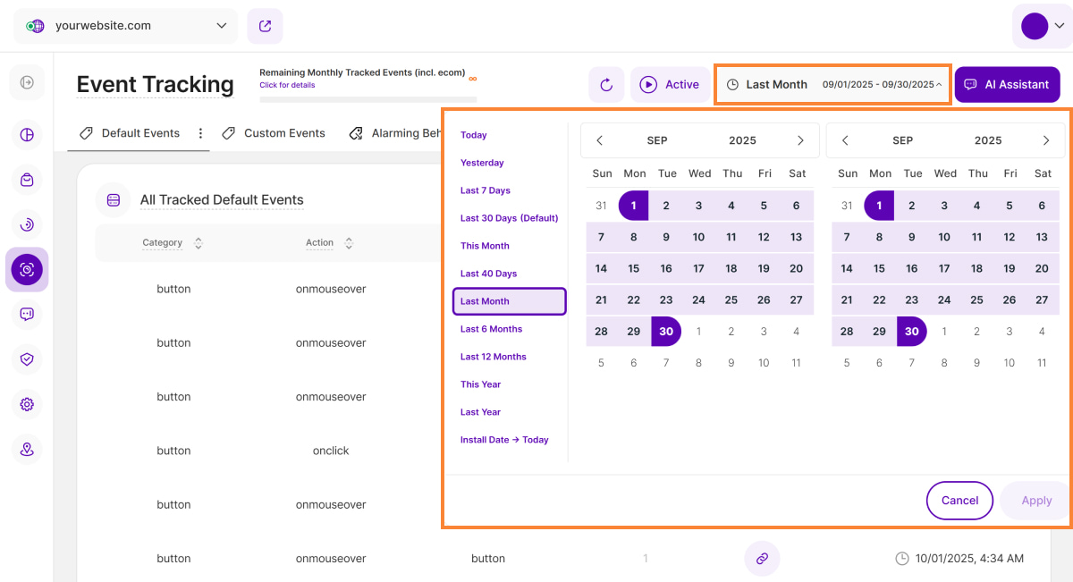Open external link icon beside website selector
1073x582 pixels.
tap(265, 26)
